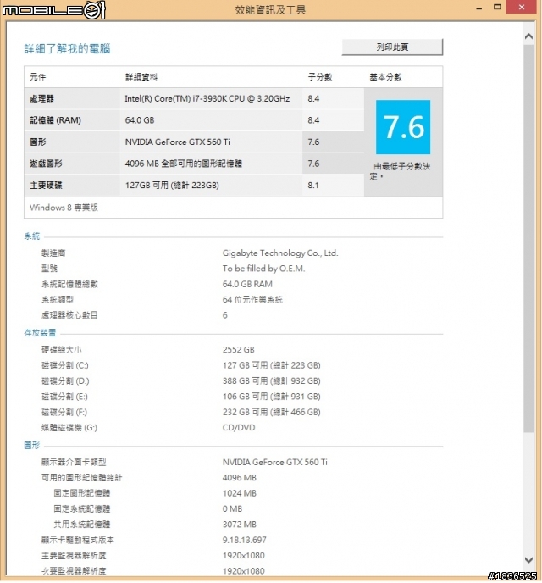Click the 詳細資料 column header
This screenshot has width=542, height=583.
[141, 77]
